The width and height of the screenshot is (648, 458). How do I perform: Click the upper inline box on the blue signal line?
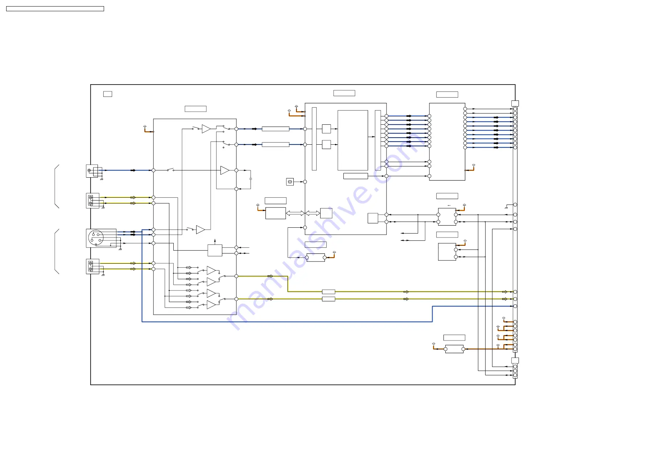click(276, 129)
